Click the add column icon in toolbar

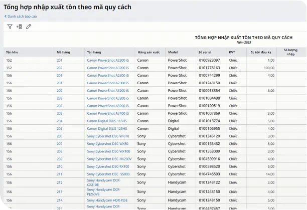(19, 27)
